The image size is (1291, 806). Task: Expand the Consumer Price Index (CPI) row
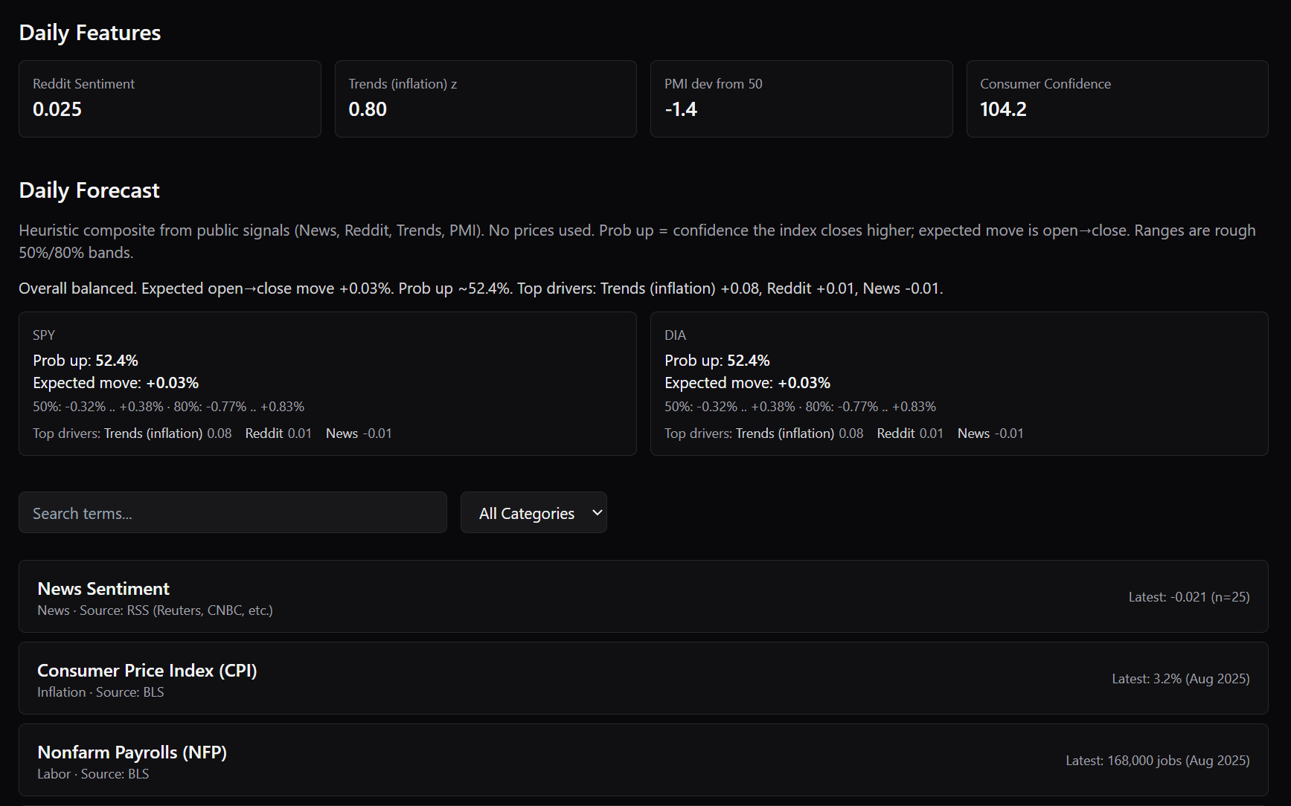pyautogui.click(x=643, y=678)
